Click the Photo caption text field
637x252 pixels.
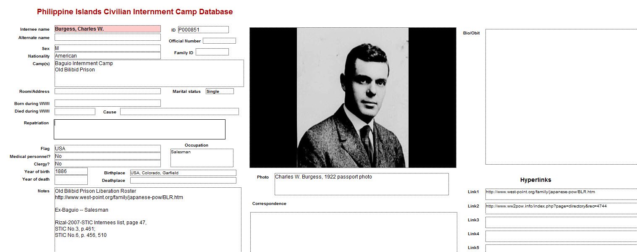pos(362,184)
